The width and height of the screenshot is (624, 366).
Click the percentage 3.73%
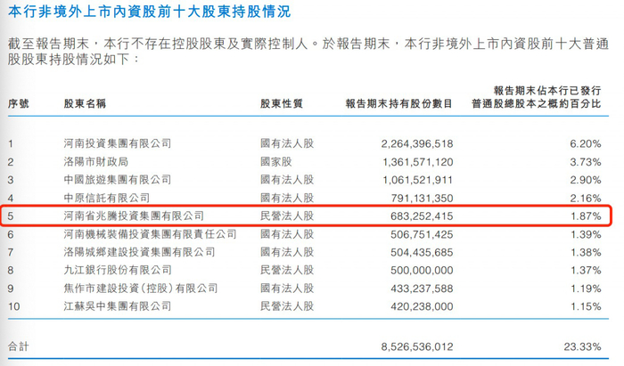tap(586, 162)
